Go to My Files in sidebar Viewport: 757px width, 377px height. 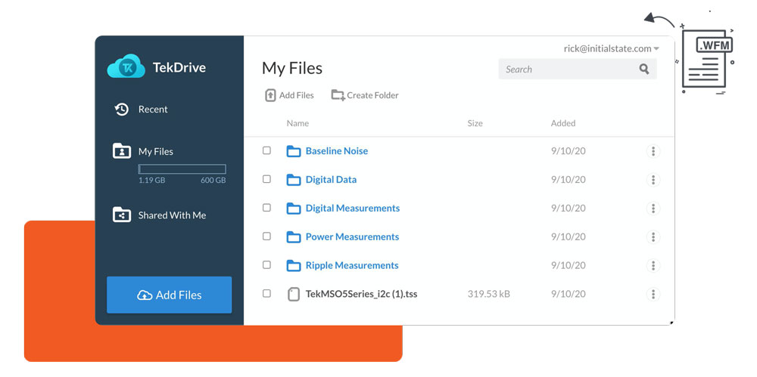tap(155, 151)
